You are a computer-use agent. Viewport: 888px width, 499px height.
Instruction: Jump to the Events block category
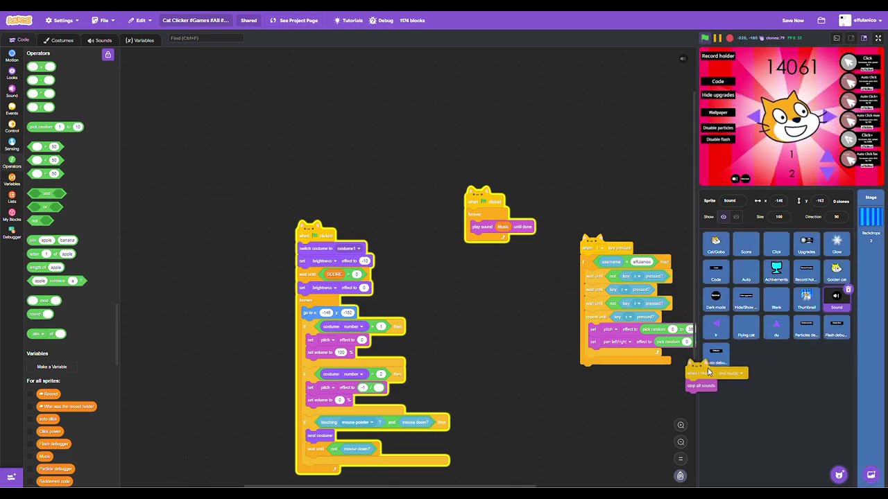(12, 109)
